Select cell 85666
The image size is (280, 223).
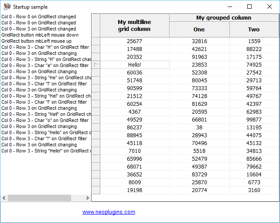coord(254,159)
